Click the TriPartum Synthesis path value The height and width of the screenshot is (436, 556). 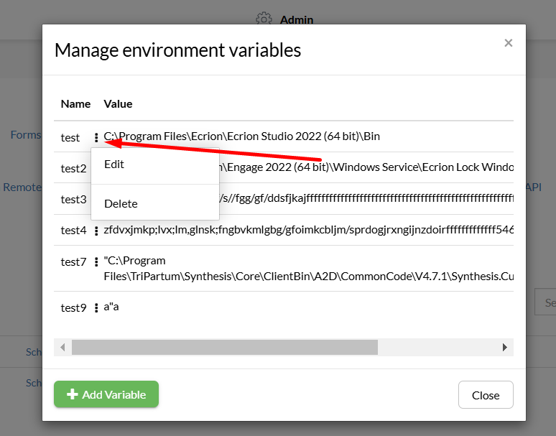click(308, 269)
